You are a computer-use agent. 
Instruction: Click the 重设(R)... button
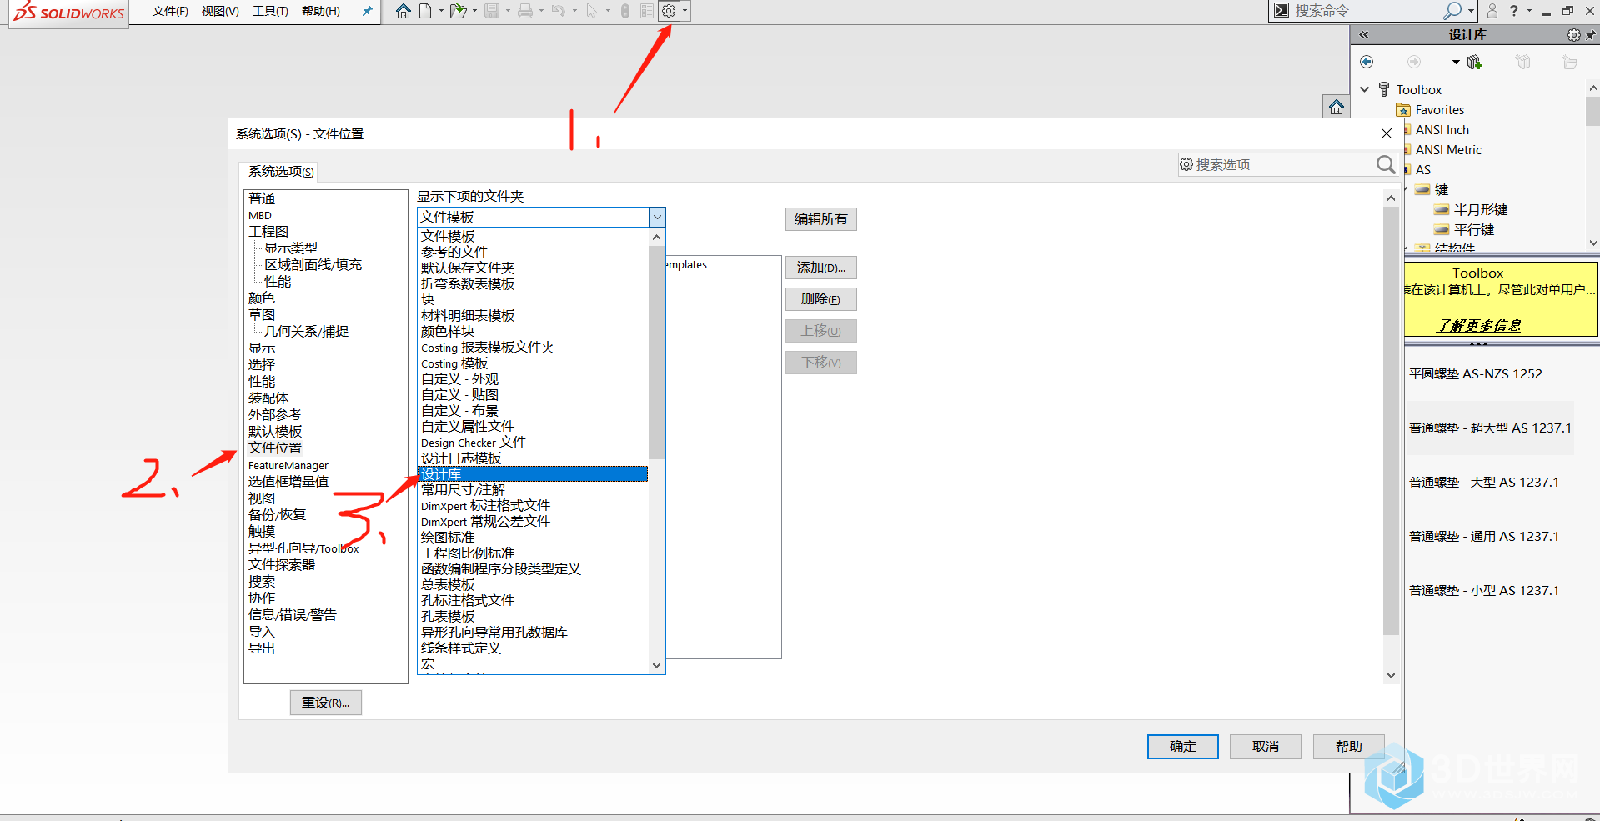click(325, 703)
